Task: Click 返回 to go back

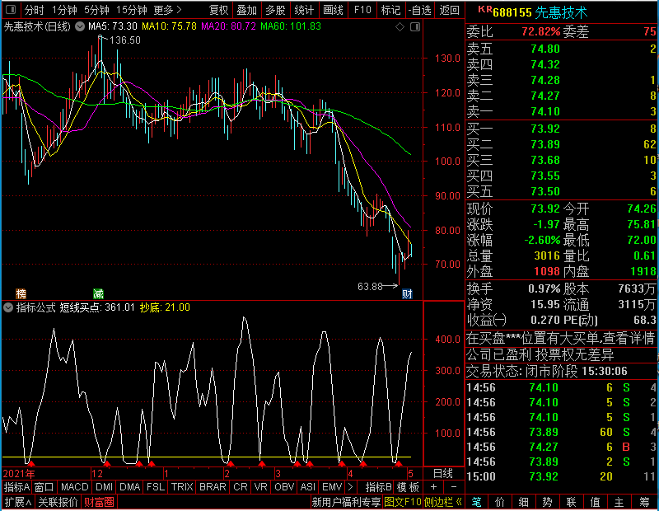Action: click(x=449, y=10)
